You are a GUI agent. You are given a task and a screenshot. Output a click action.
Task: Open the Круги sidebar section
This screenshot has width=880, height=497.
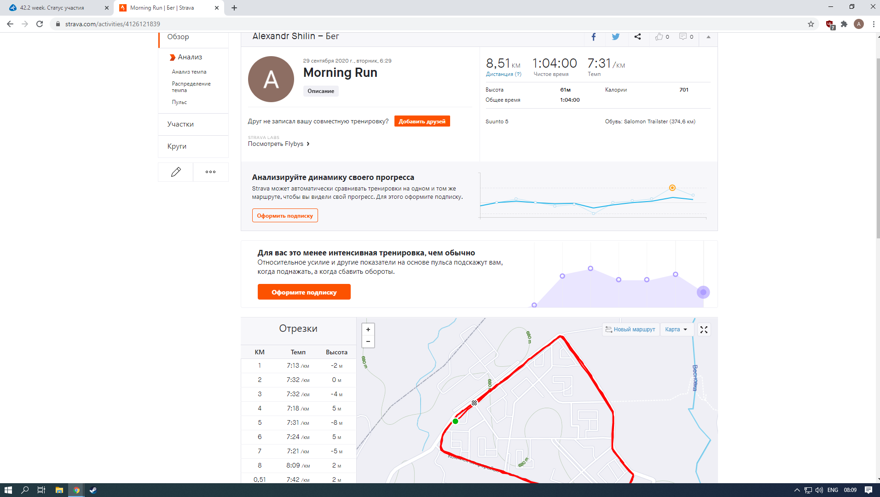pyautogui.click(x=177, y=146)
